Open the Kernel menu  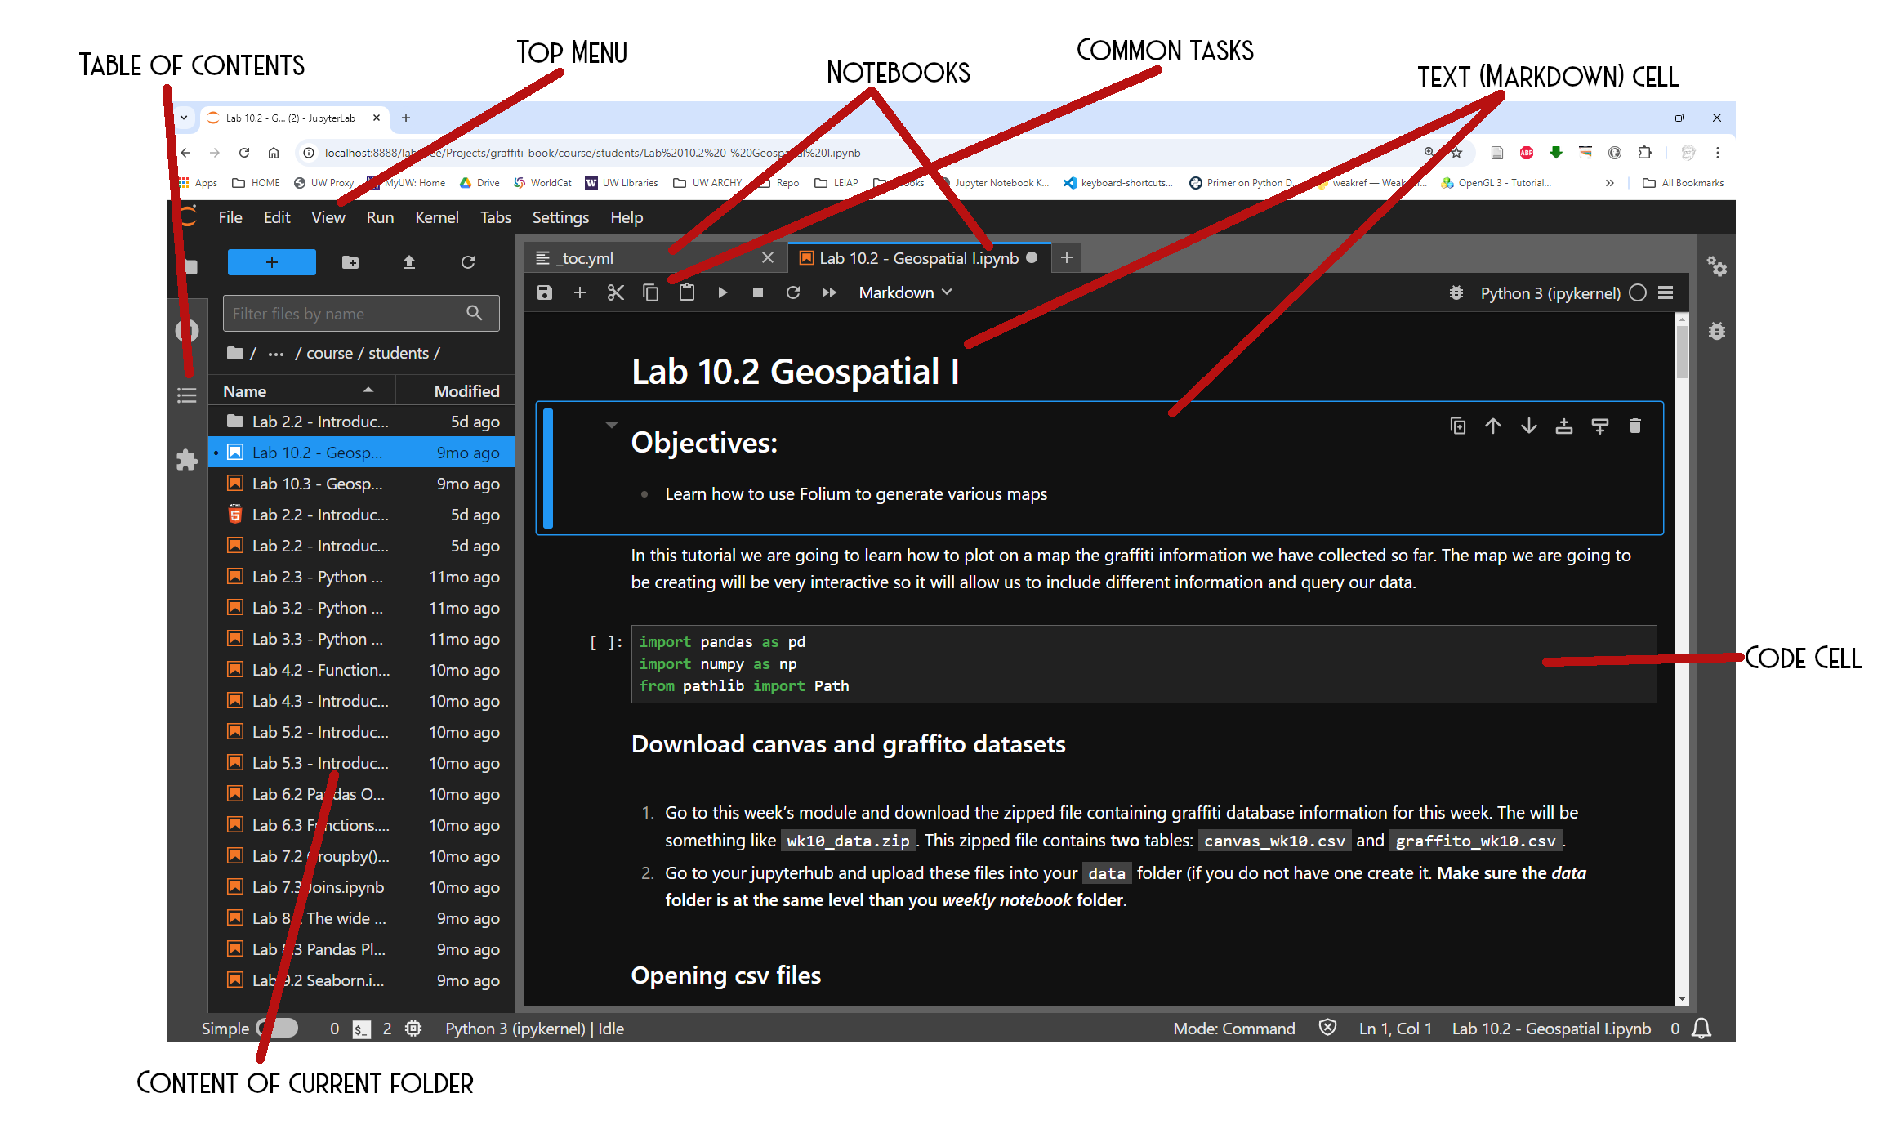(436, 217)
